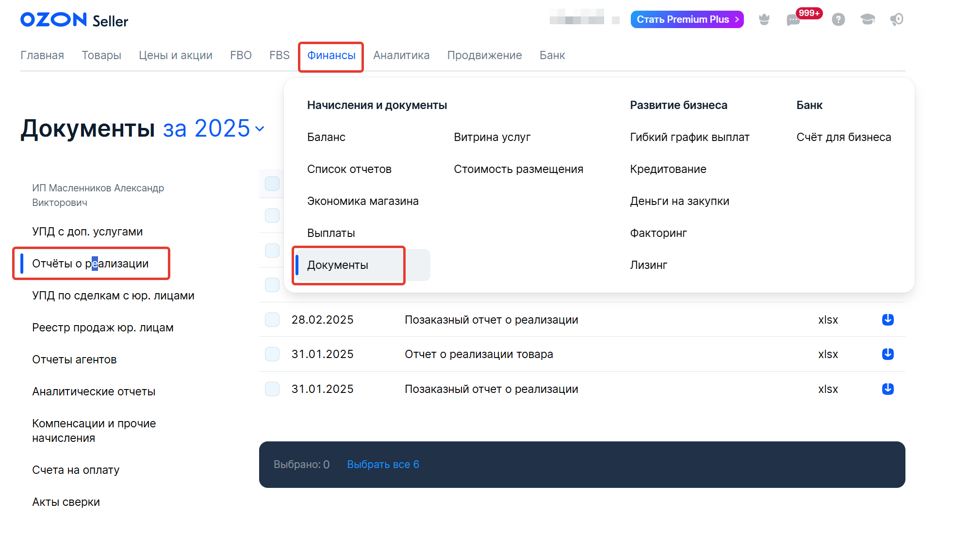
Task: Open the Банк tab in the top navigation
Action: (552, 55)
